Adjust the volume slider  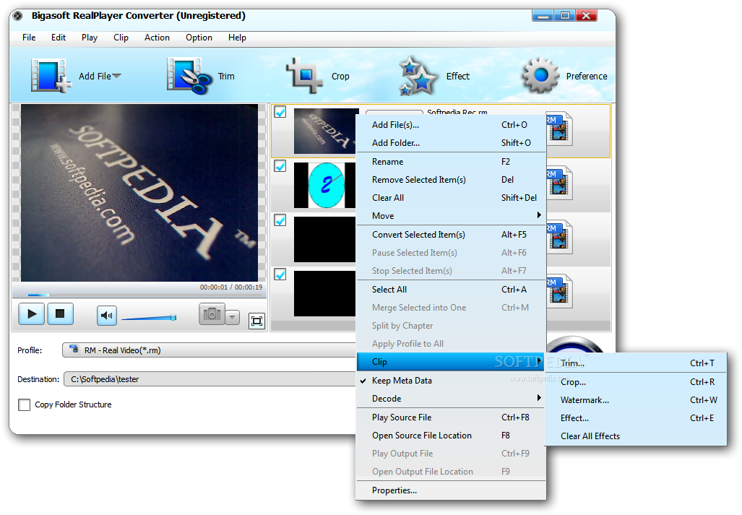[149, 319]
